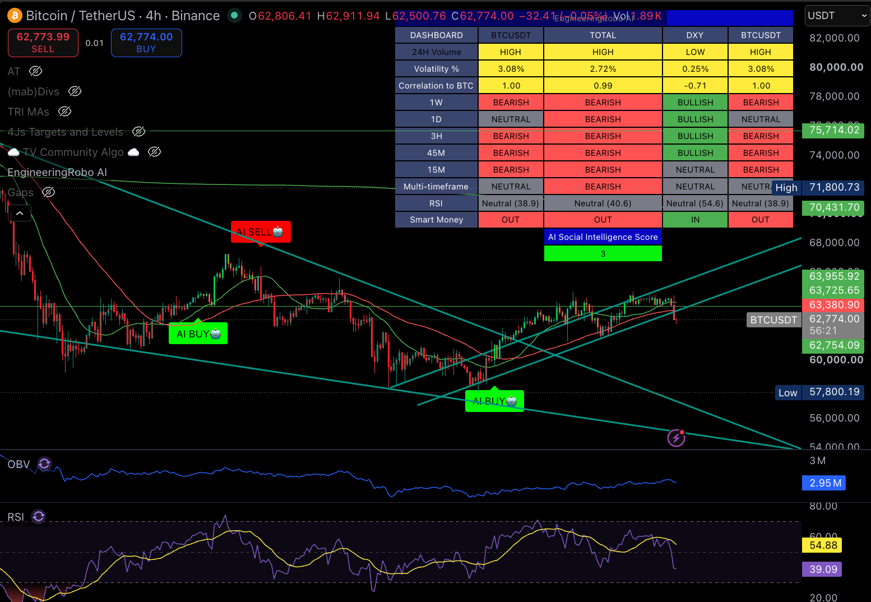Screen dimensions: 871x602
Task: Click DXY Smart Money IN cell
Action: (x=695, y=220)
